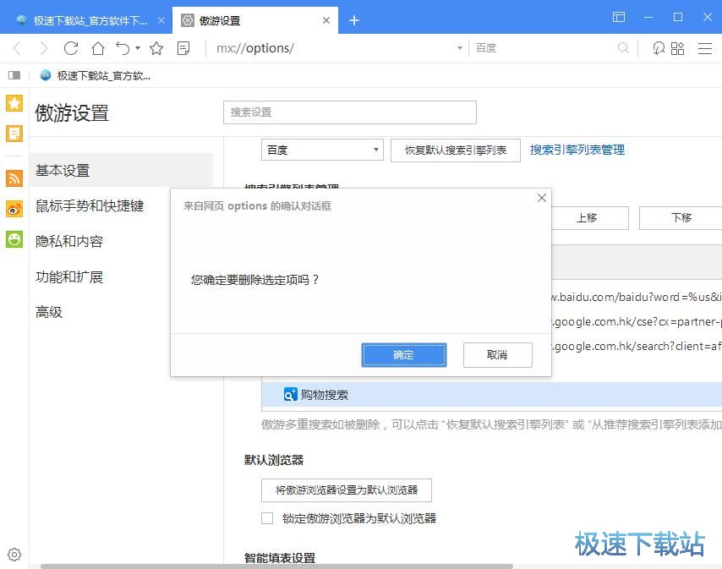The width and height of the screenshot is (722, 569).
Task: Reload the page with refresh icon
Action: tap(71, 48)
